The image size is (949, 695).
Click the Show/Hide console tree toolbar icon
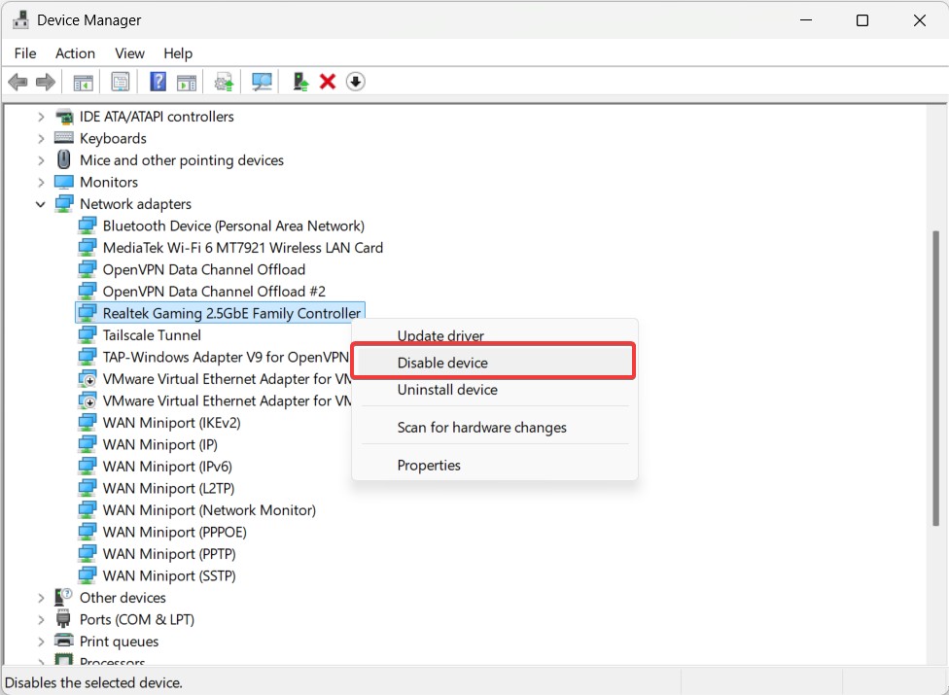click(83, 82)
